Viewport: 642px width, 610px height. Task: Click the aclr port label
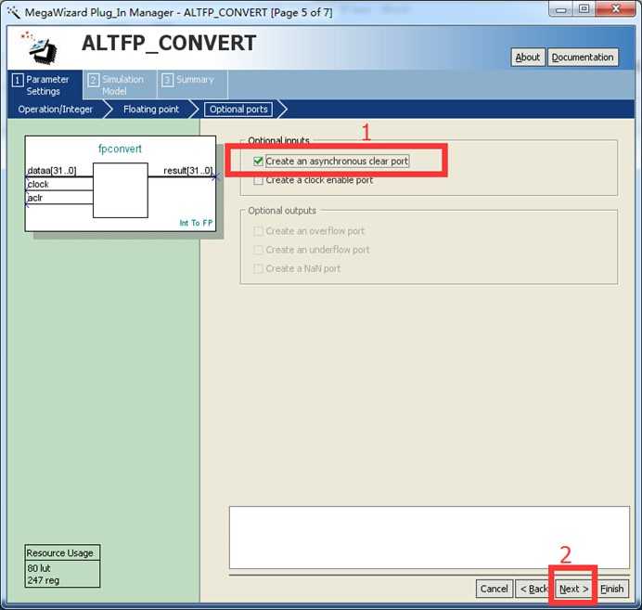35,198
